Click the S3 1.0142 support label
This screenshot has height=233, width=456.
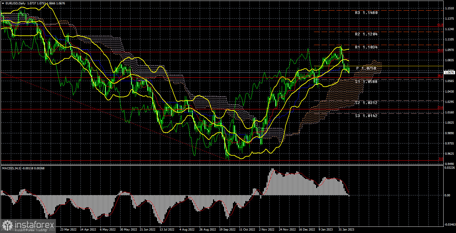point(367,116)
